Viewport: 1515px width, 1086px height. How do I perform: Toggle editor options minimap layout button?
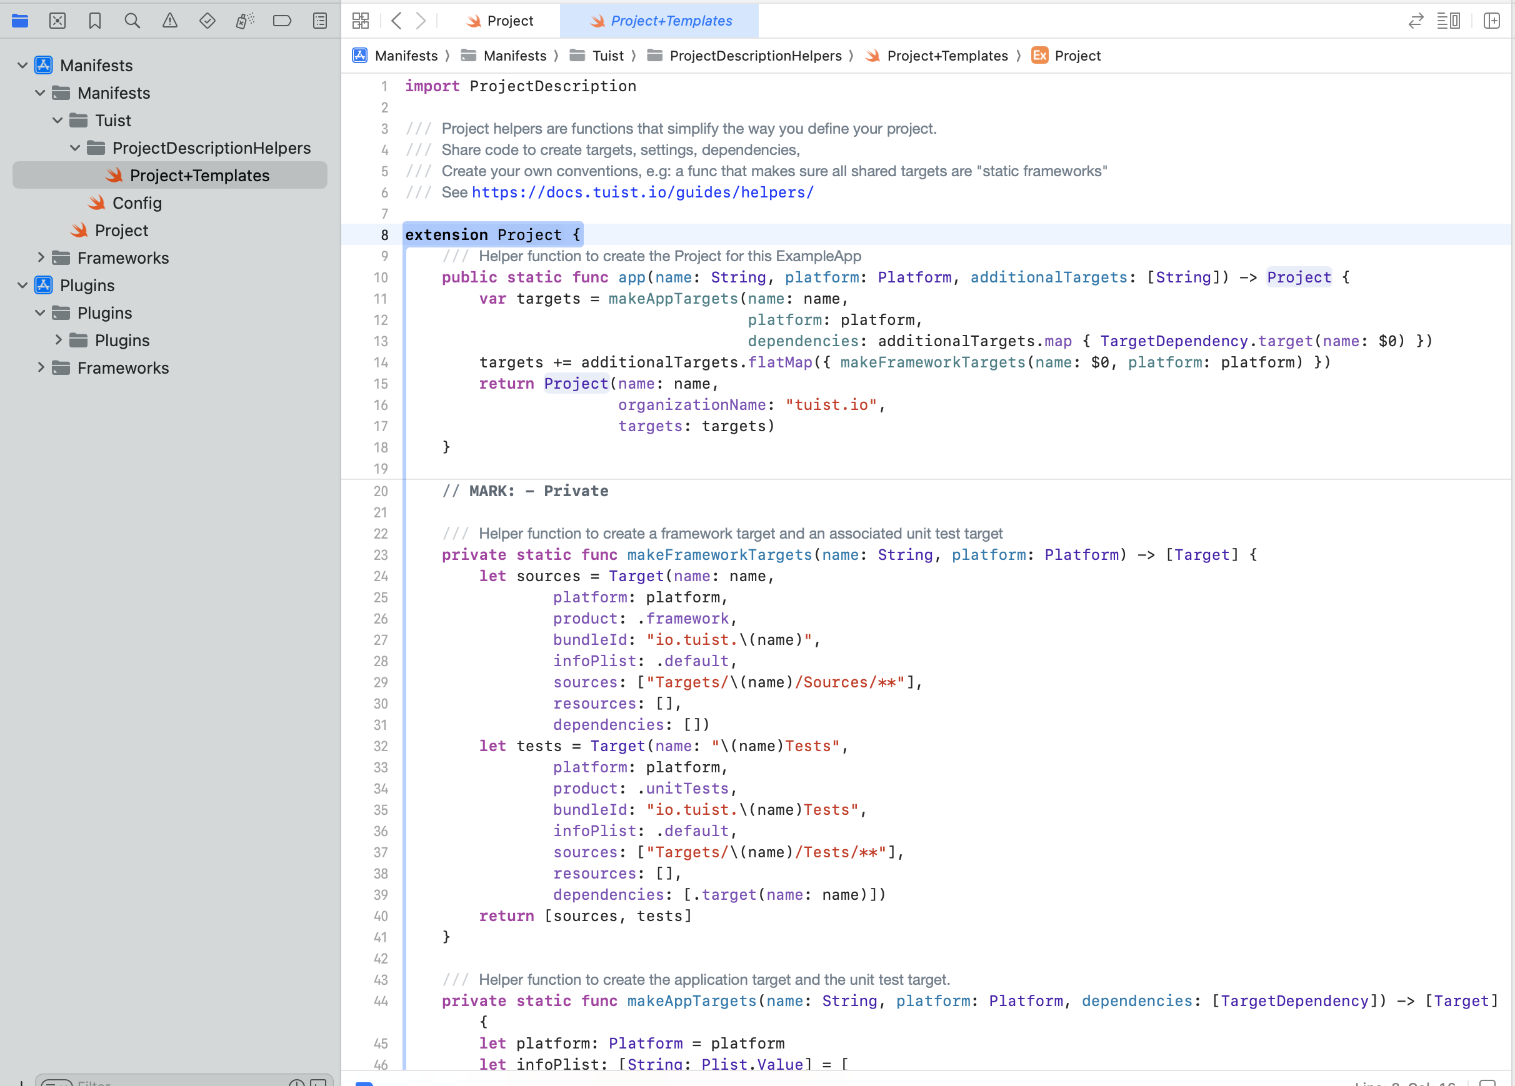point(1448,21)
